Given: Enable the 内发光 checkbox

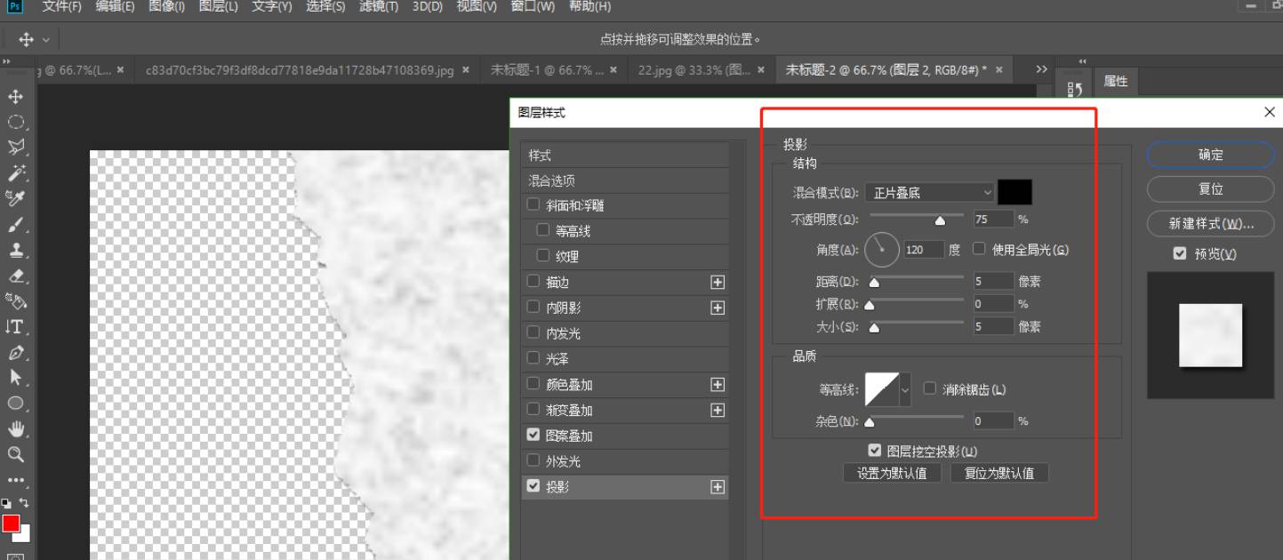Looking at the screenshot, I should tap(533, 333).
